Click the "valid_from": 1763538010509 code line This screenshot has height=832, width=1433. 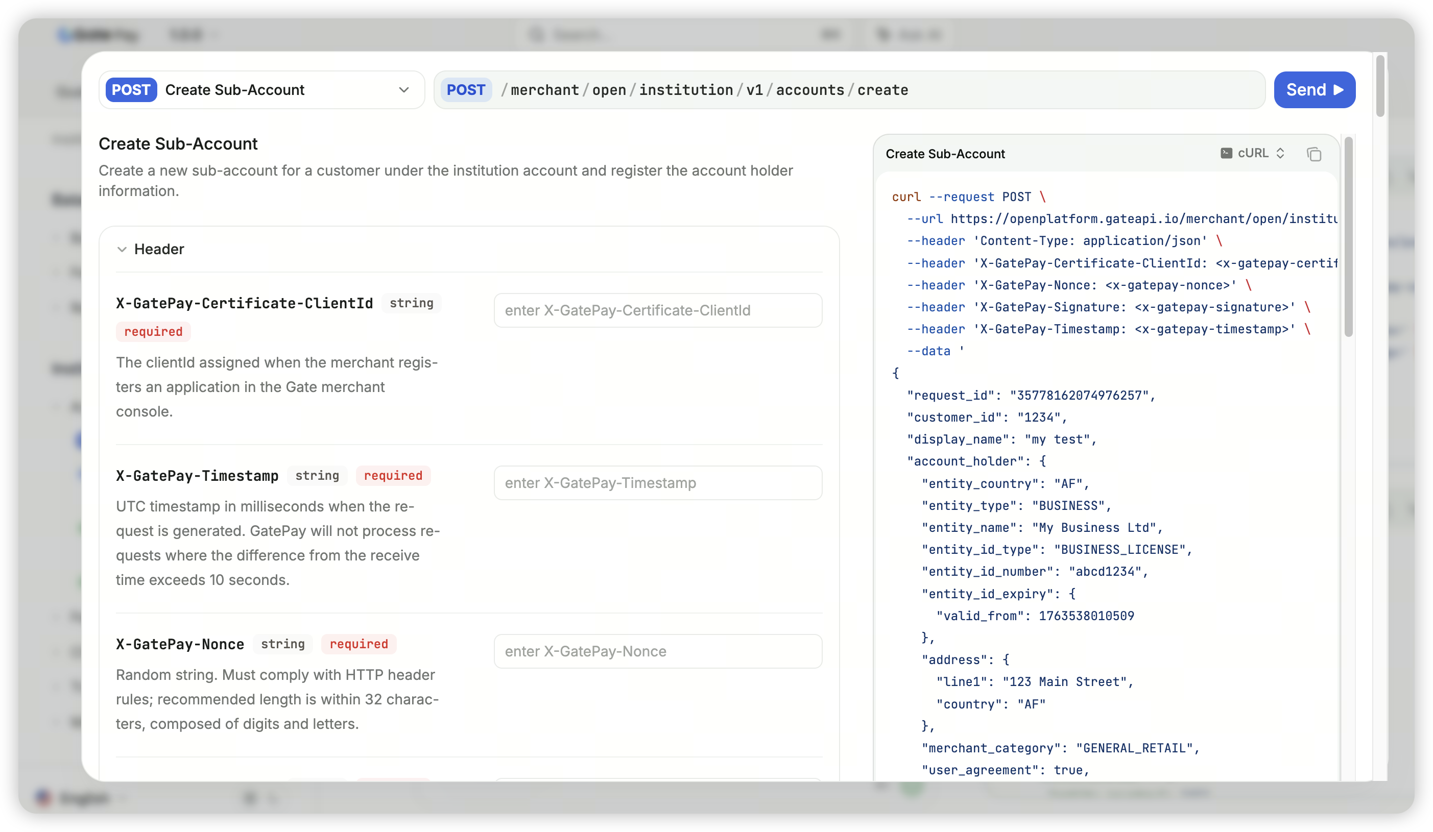pyautogui.click(x=1036, y=616)
